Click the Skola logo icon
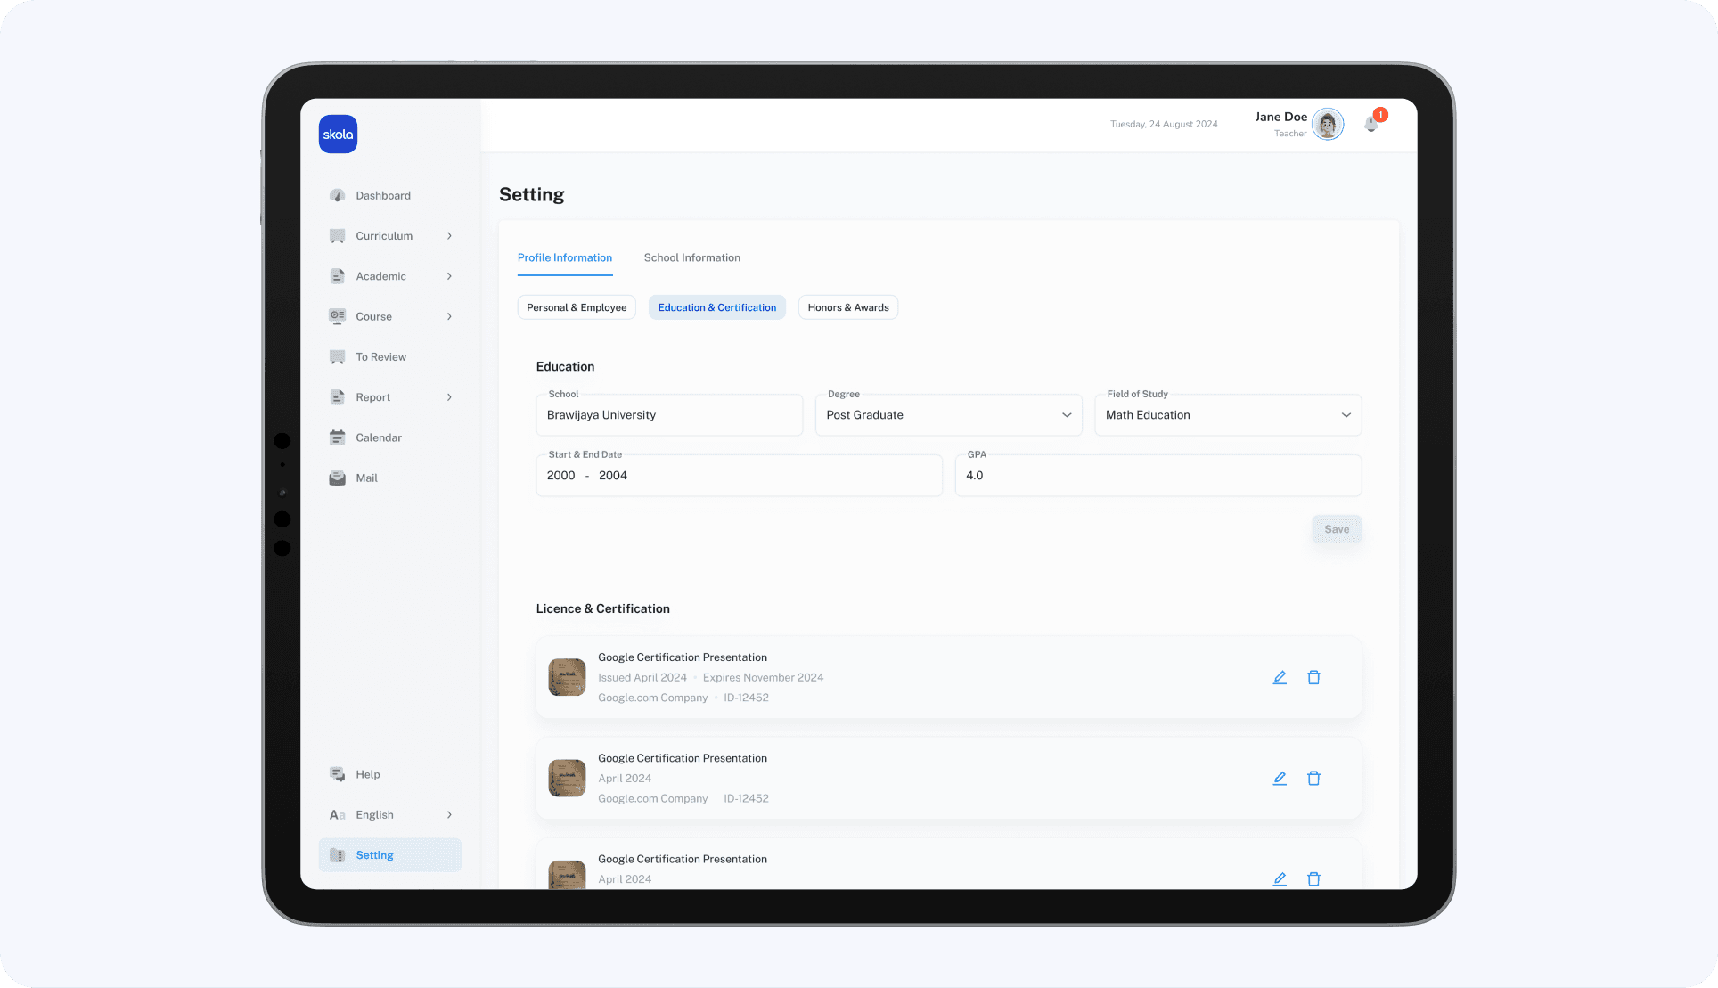Image resolution: width=1718 pixels, height=988 pixels. tap(338, 135)
